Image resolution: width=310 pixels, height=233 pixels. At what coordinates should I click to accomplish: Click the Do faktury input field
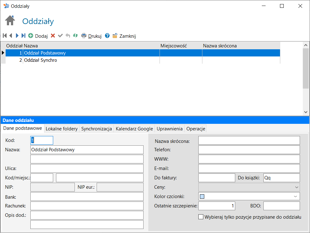pos(217,178)
